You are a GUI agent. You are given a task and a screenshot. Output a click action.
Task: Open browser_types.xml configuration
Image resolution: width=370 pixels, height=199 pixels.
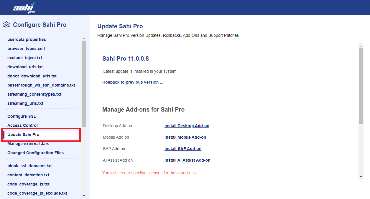[x=26, y=49]
